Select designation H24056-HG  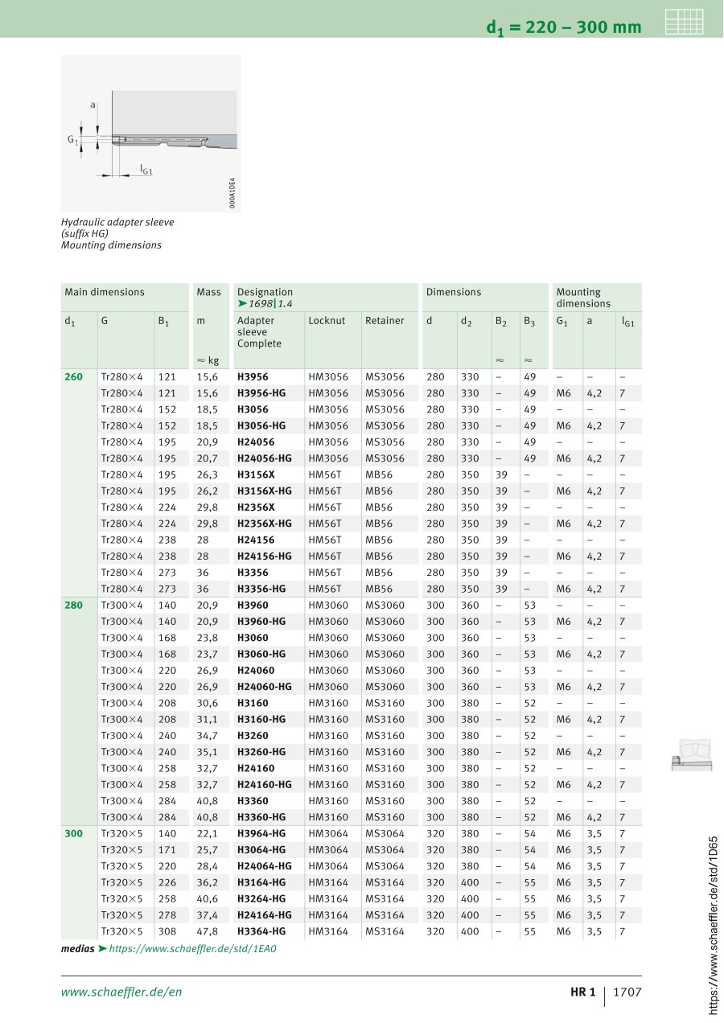(265, 458)
